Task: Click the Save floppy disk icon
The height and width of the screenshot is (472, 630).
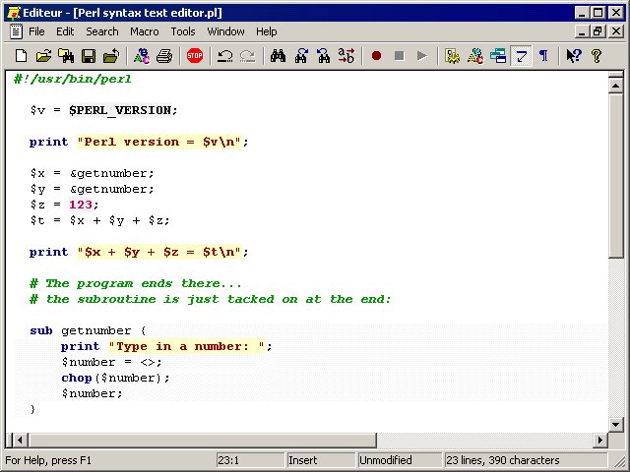Action: click(89, 56)
